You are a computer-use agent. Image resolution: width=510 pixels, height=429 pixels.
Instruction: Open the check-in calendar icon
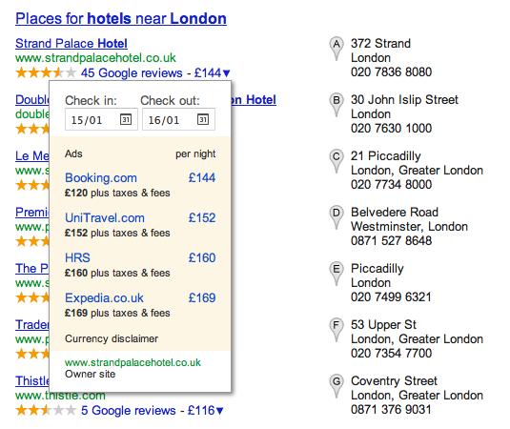pos(126,119)
